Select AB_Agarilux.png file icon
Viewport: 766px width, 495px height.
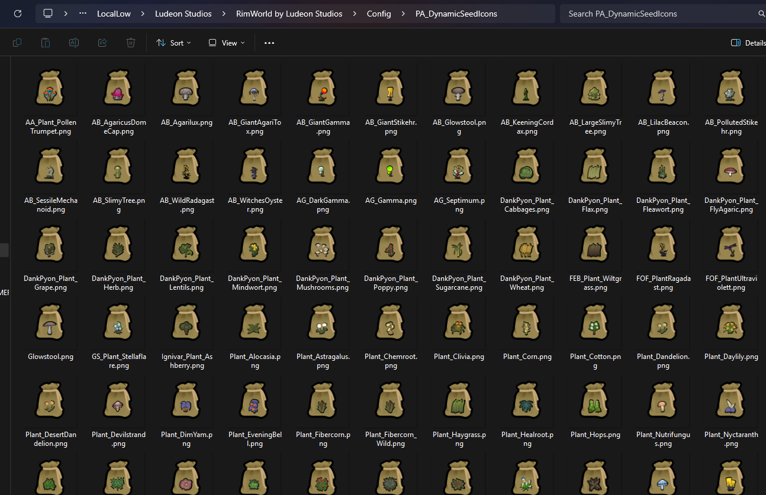tap(186, 88)
